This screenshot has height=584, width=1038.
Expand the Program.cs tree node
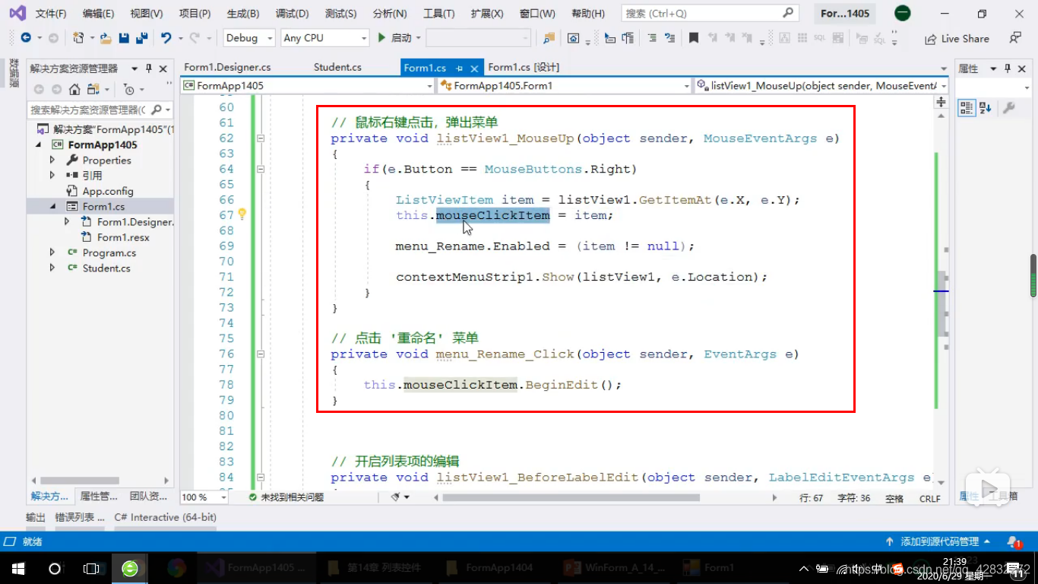pos(52,252)
